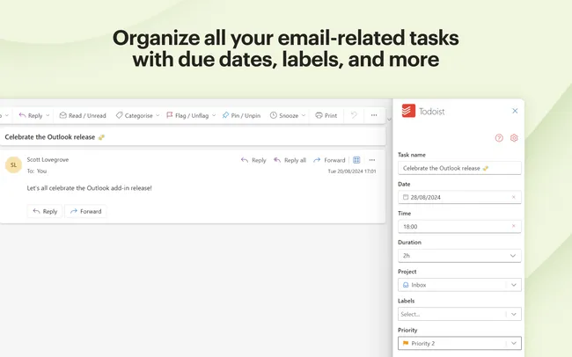Toggle Read / Unread status

(83, 115)
